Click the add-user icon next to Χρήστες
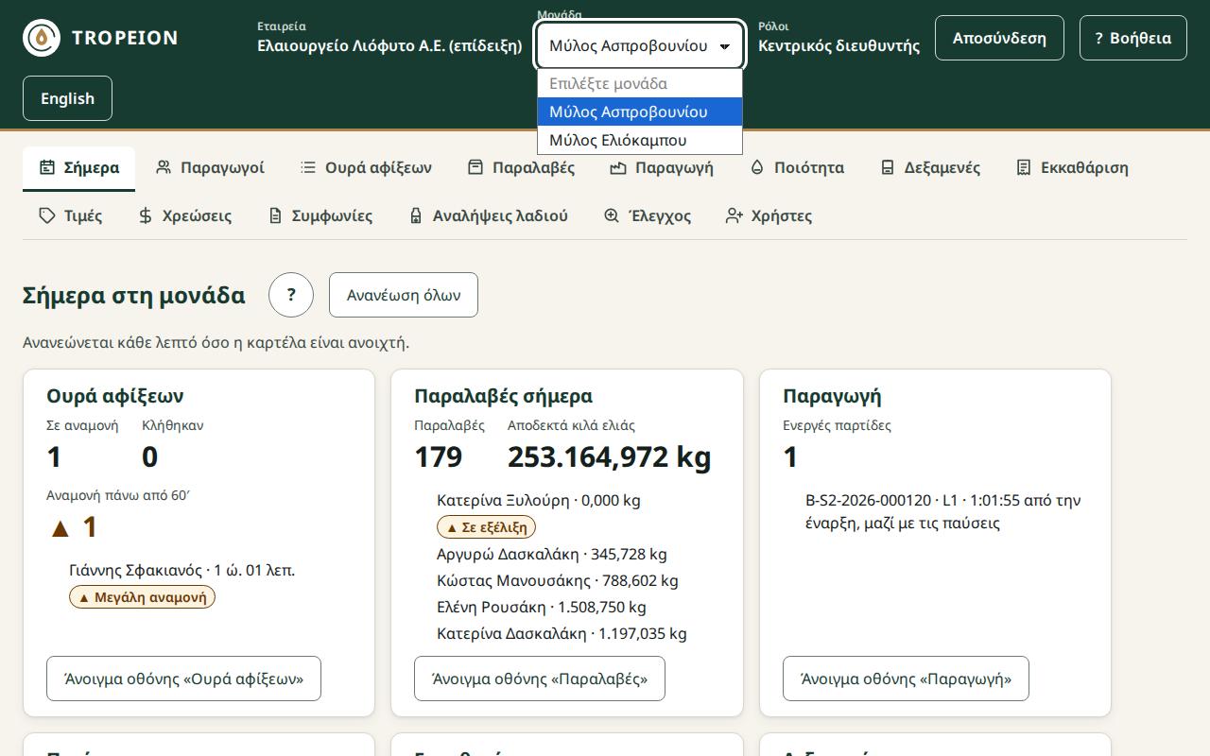Image resolution: width=1210 pixels, height=756 pixels. (x=735, y=215)
